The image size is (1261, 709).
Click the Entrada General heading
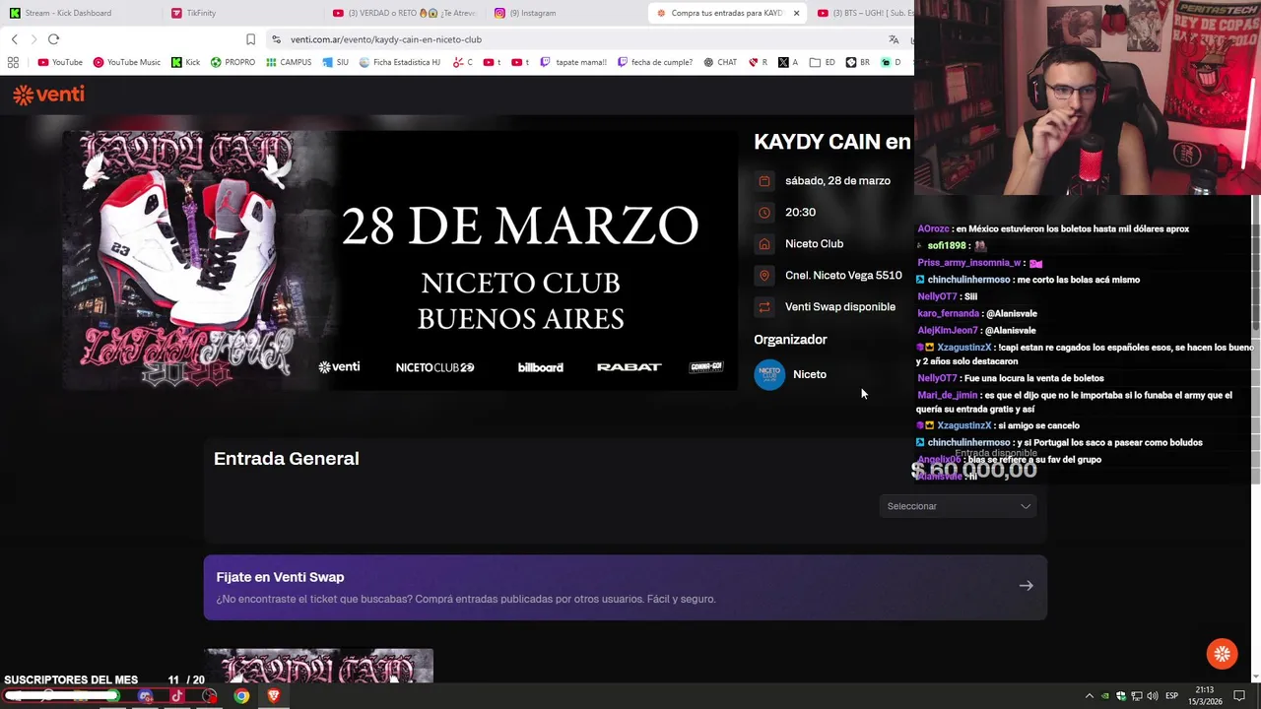point(287,459)
